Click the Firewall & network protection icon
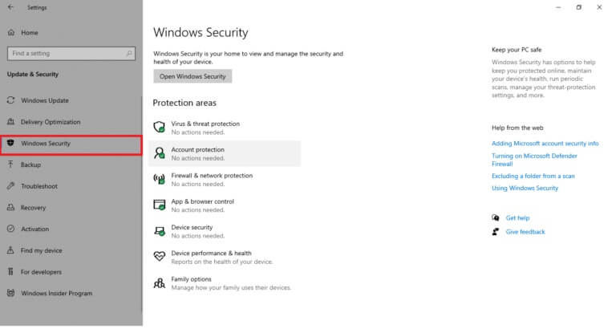Viewport: 616px width, 333px height. (158, 178)
